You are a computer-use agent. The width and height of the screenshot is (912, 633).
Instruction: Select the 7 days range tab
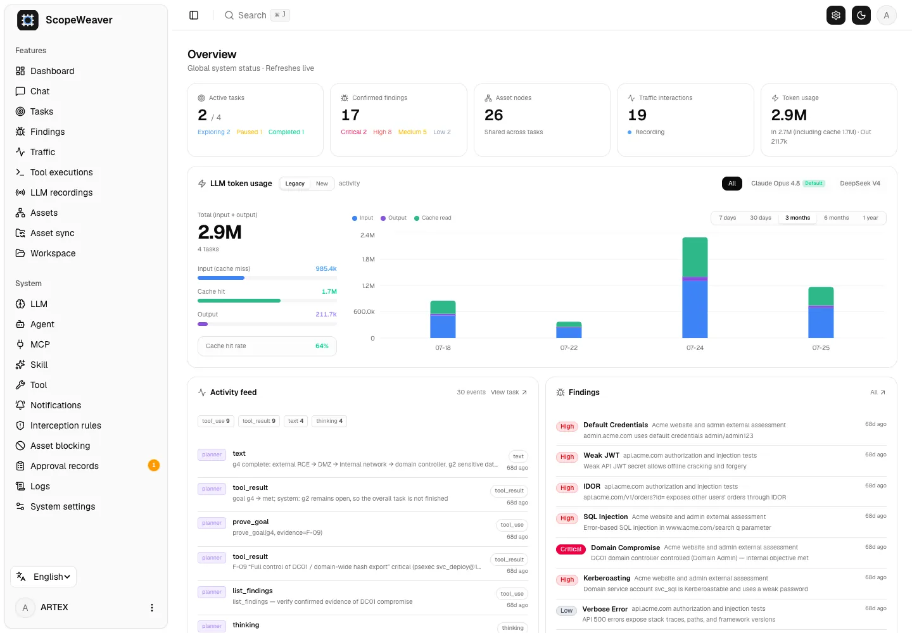point(728,218)
